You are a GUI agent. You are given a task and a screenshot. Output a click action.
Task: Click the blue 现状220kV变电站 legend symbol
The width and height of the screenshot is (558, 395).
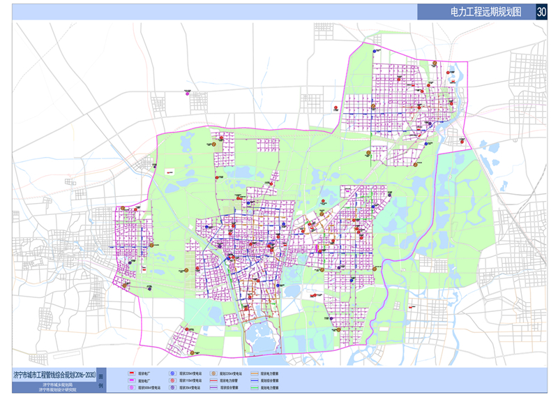[172, 373]
